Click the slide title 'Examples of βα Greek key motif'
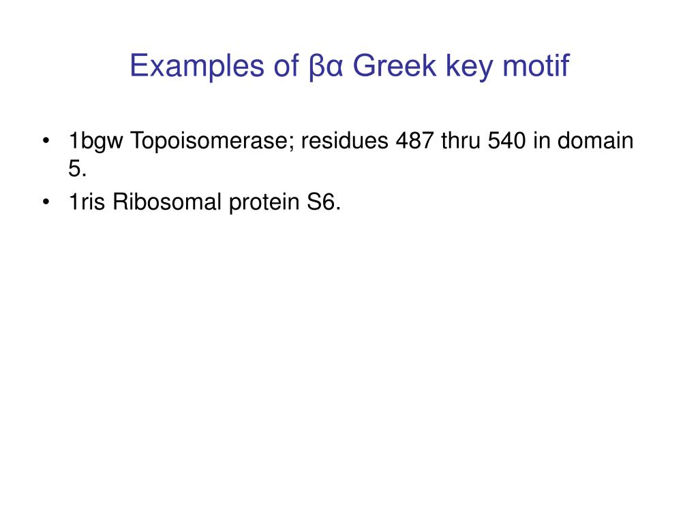Screen dimensions: 698x523 pos(350,67)
